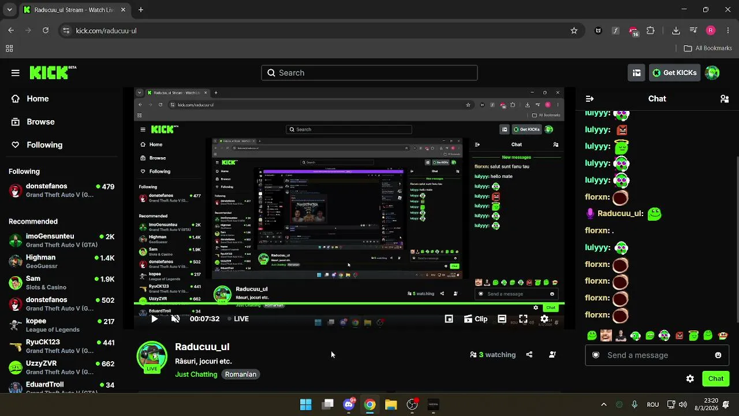
Task: Bookmark this page with the star icon
Action: pyautogui.click(x=574, y=31)
